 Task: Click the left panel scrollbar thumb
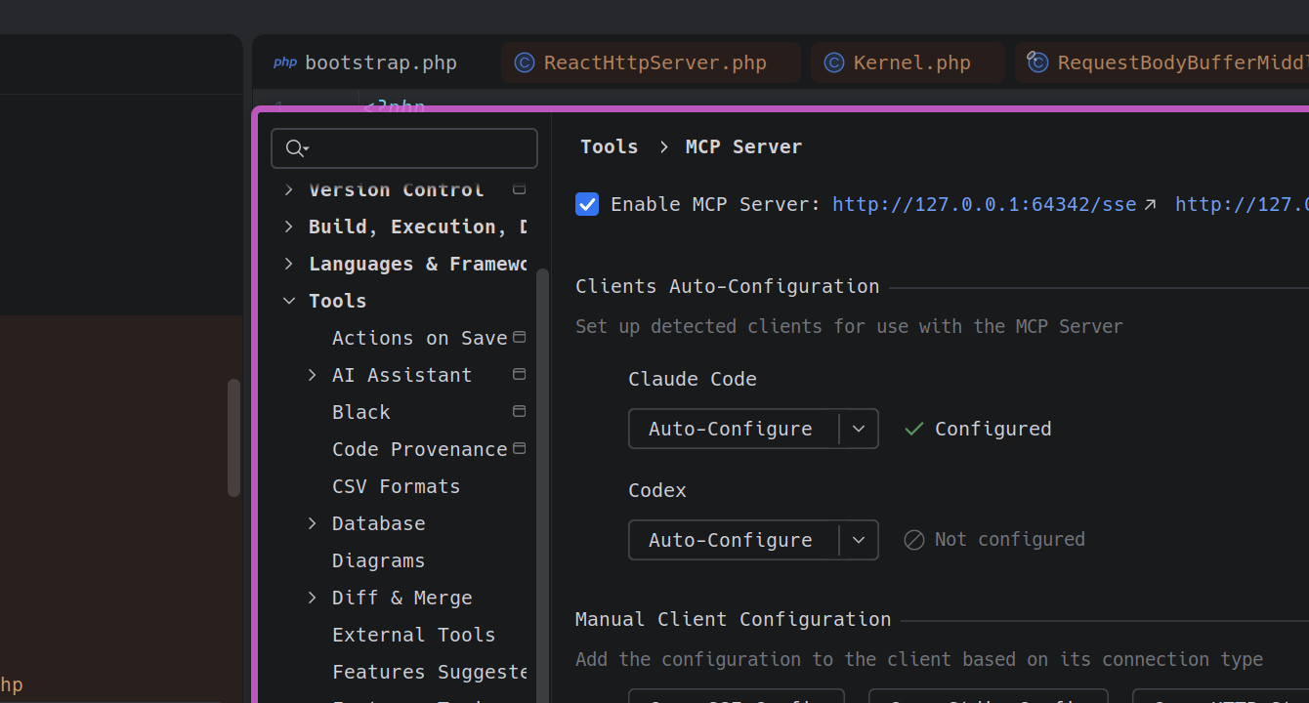[233, 437]
